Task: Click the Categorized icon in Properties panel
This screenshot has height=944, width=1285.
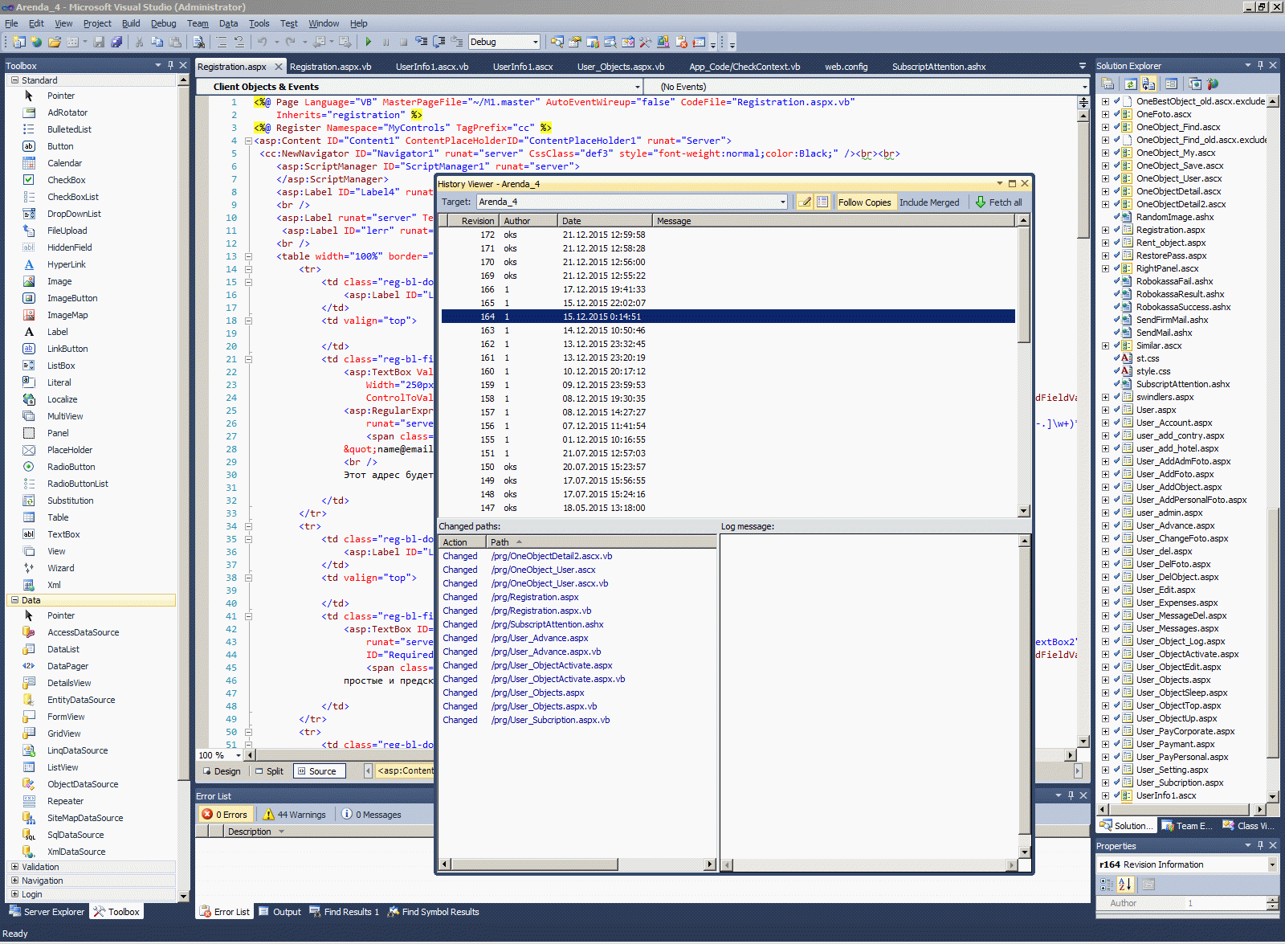Action: pyautogui.click(x=1107, y=885)
